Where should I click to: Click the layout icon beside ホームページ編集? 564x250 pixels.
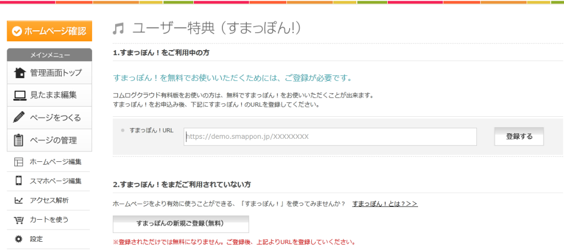pyautogui.click(x=19, y=162)
